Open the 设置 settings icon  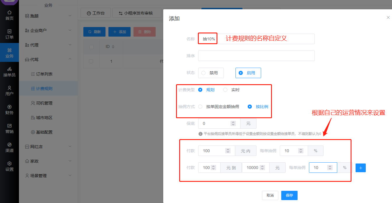9,166
